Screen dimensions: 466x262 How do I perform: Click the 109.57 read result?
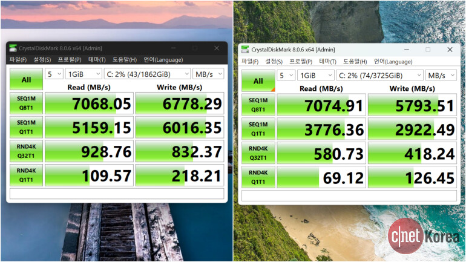(x=89, y=175)
